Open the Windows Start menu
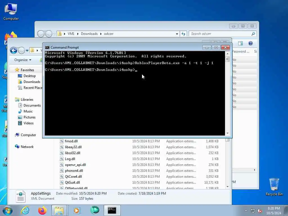The image size is (288, 216). pos(8,210)
